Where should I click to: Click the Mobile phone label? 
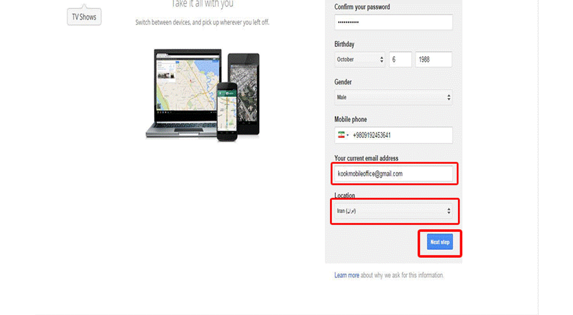(351, 120)
